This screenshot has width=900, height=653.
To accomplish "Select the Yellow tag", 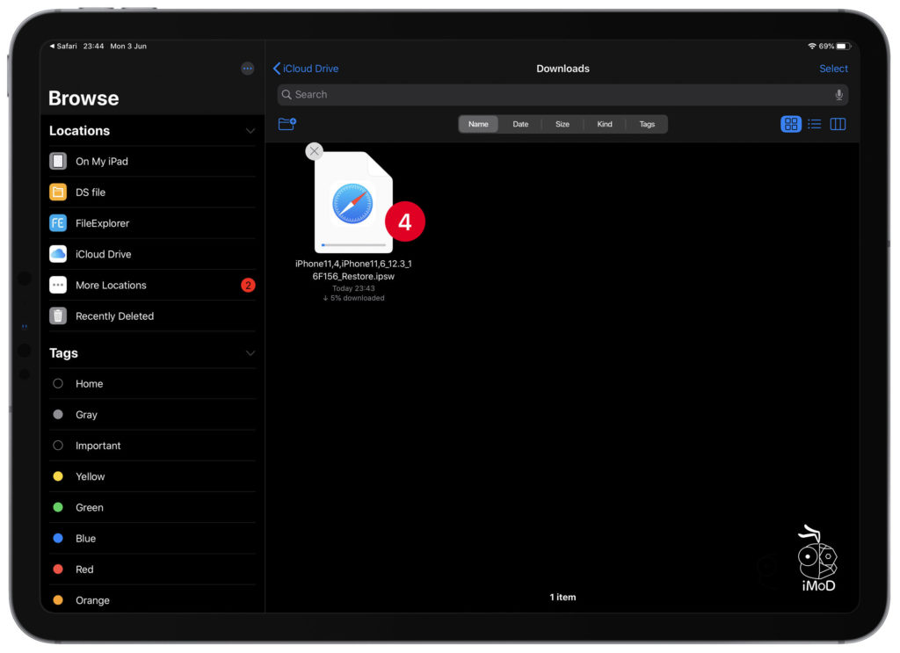I will [x=90, y=476].
